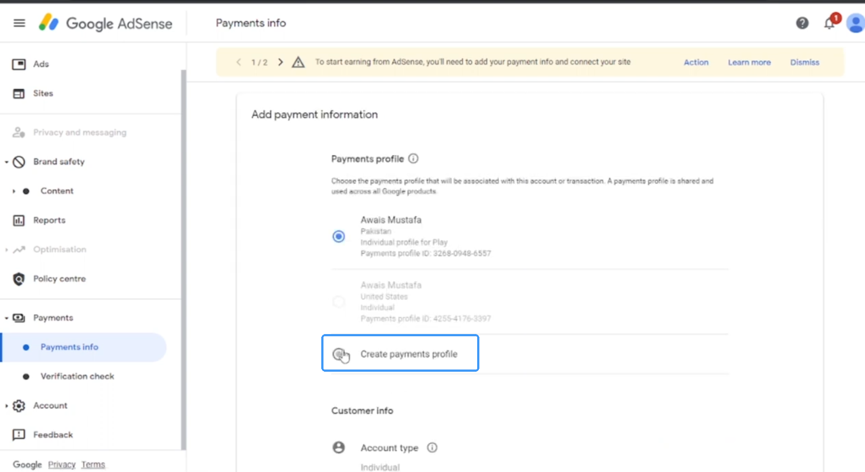Open the user account avatar

point(856,23)
